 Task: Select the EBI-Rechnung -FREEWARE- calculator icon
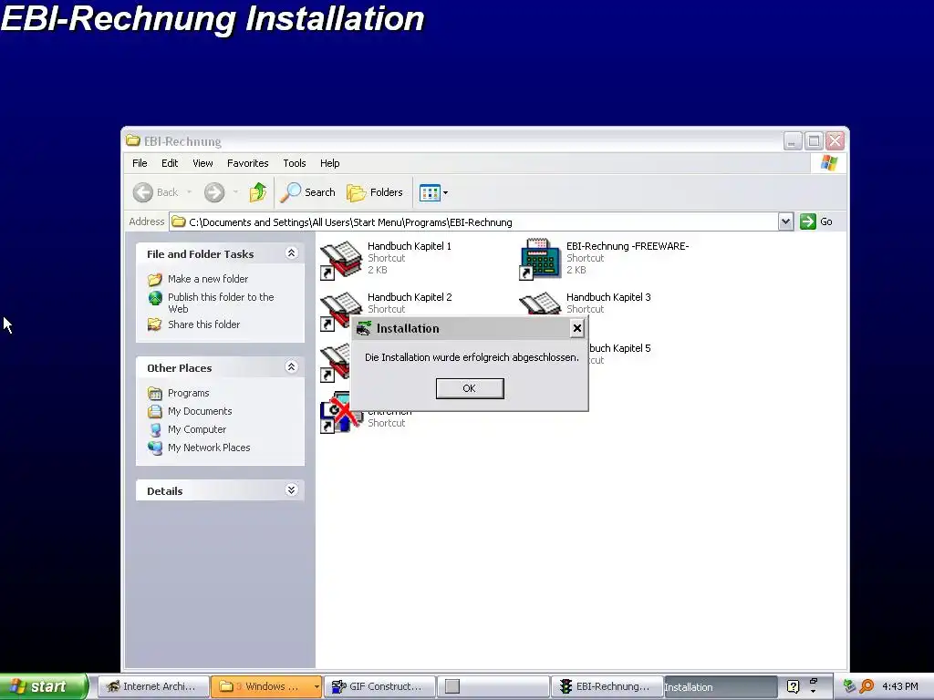[x=540, y=260]
